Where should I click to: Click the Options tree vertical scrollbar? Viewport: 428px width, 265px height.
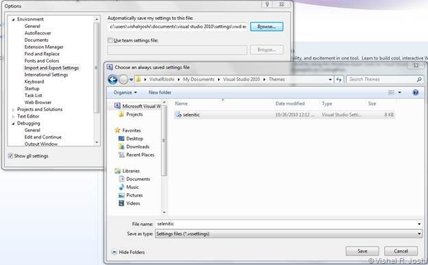tap(96, 80)
